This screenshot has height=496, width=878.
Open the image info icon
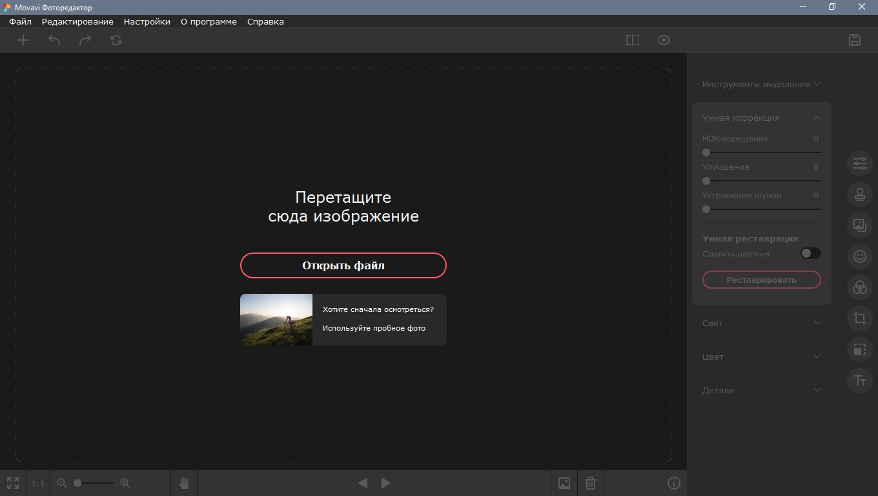(x=673, y=483)
